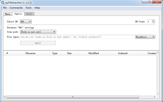Viewport: 163px width, 102px height.
Task: Sort by the # column header
Action: click(x=7, y=53)
